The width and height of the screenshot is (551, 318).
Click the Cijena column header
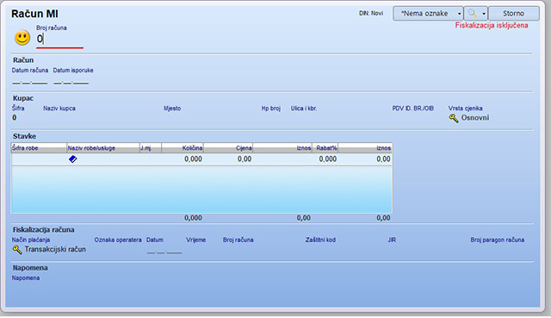click(228, 148)
